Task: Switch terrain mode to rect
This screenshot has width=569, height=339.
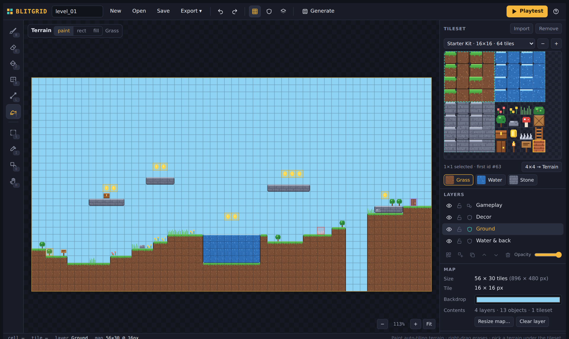Action: coord(81,31)
